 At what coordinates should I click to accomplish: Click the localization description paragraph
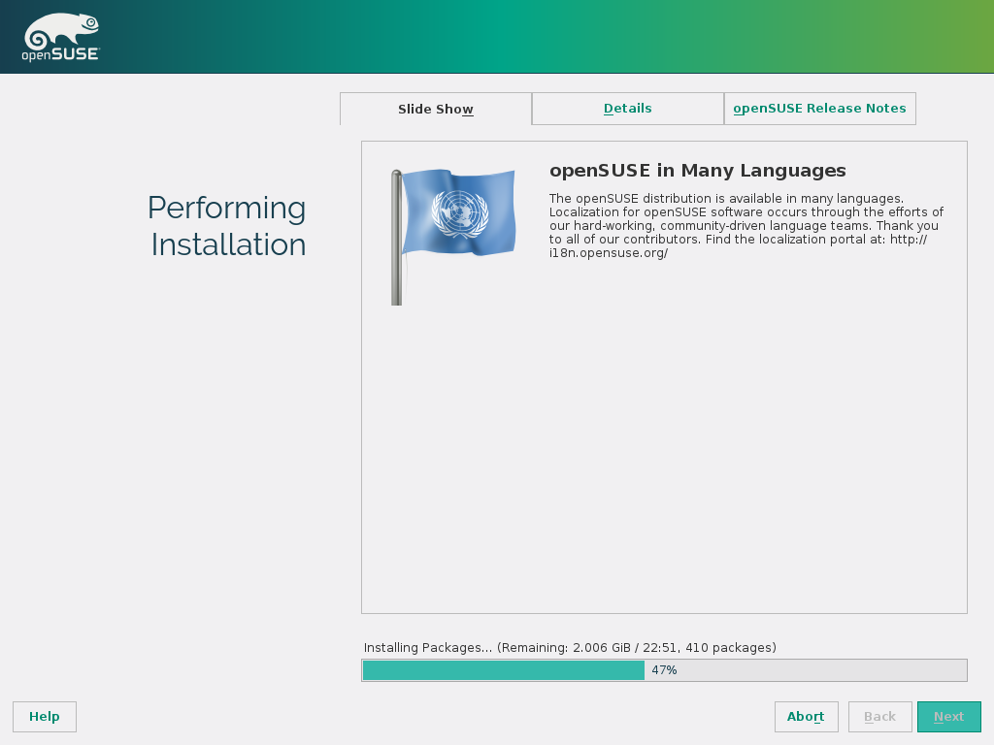(x=745, y=219)
